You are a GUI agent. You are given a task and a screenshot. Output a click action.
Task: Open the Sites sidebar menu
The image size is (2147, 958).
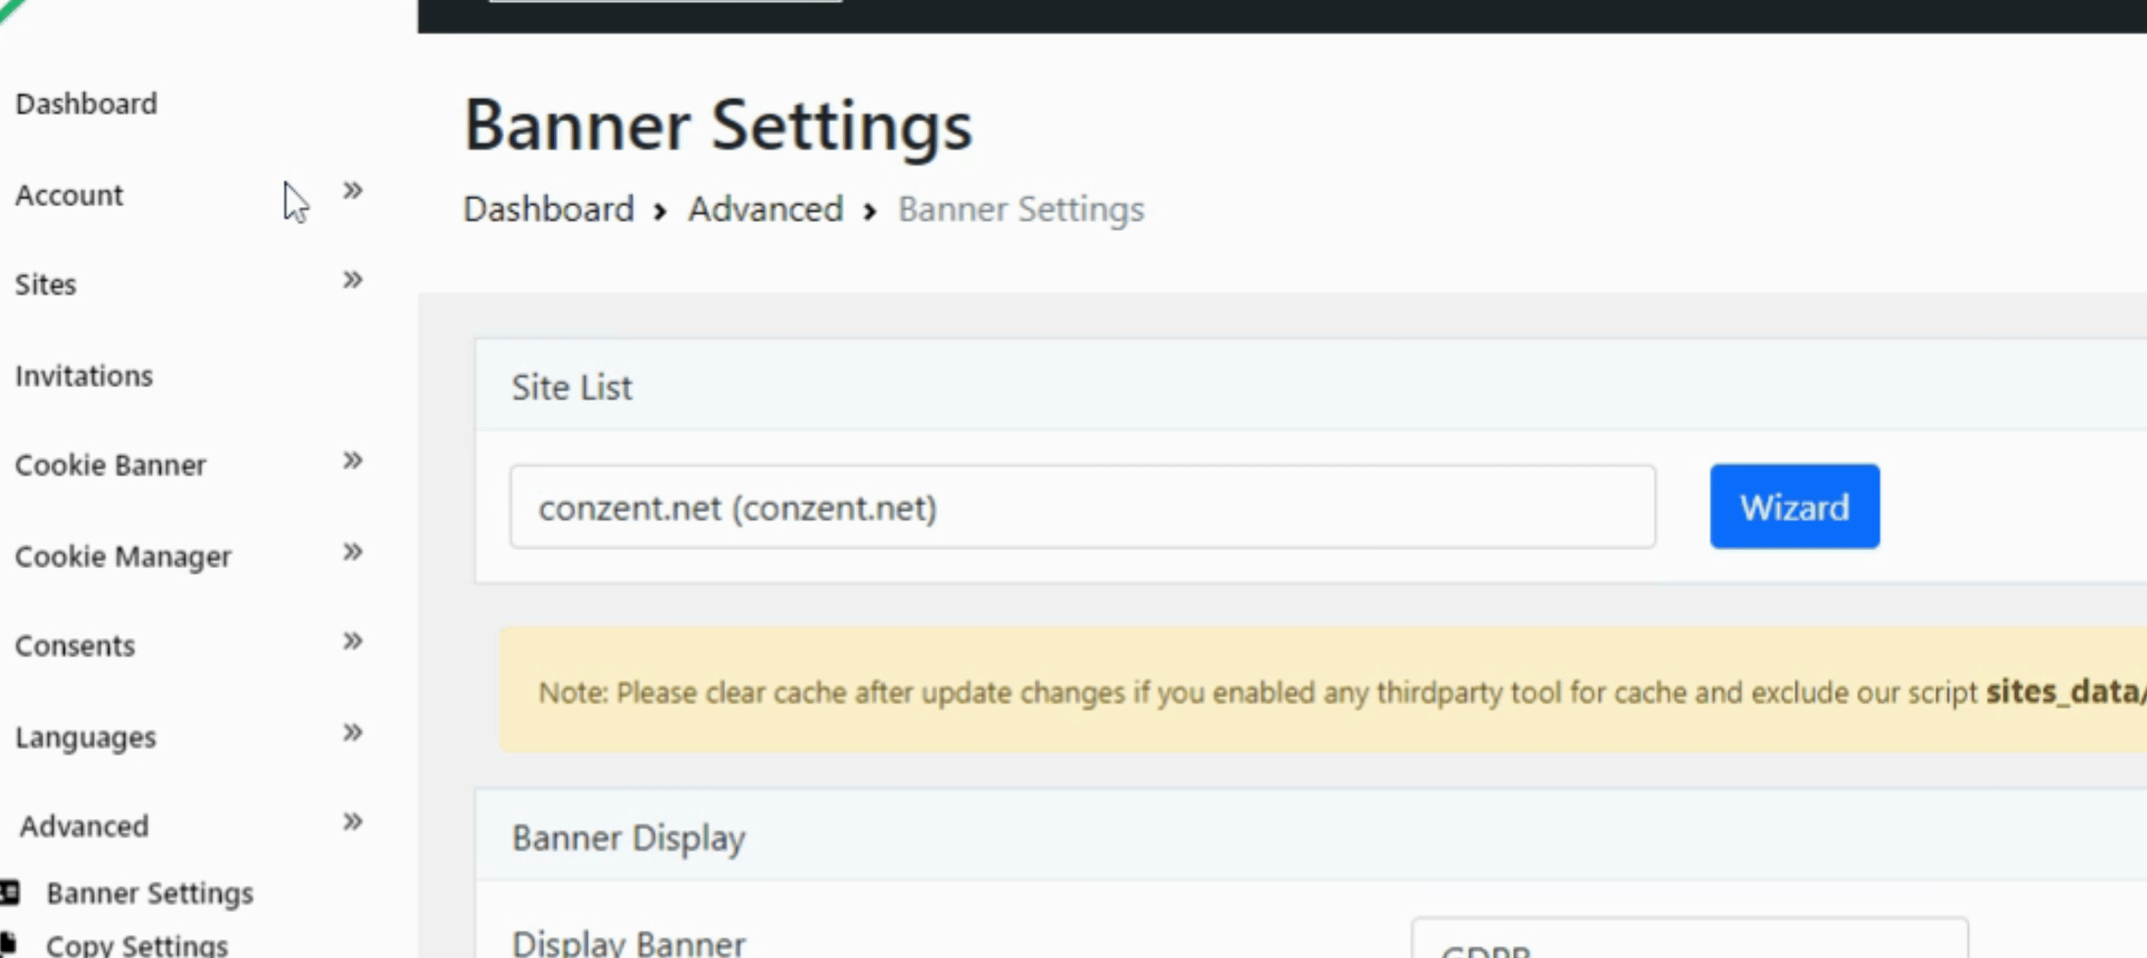46,285
